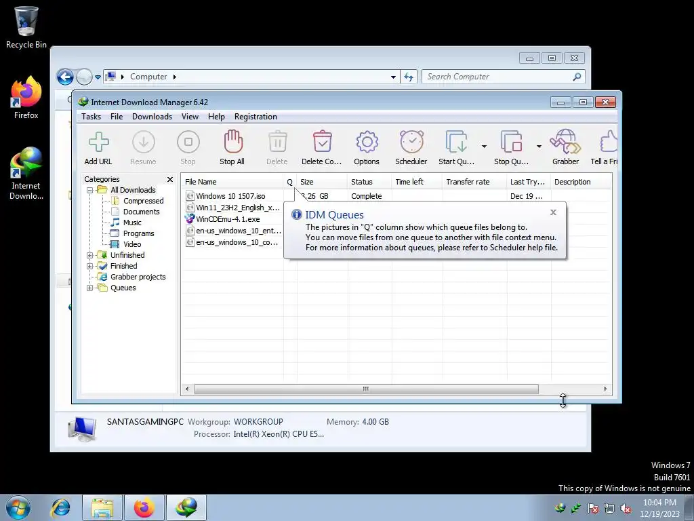Sort by Time left column header
694x521 pixels.
(417, 182)
